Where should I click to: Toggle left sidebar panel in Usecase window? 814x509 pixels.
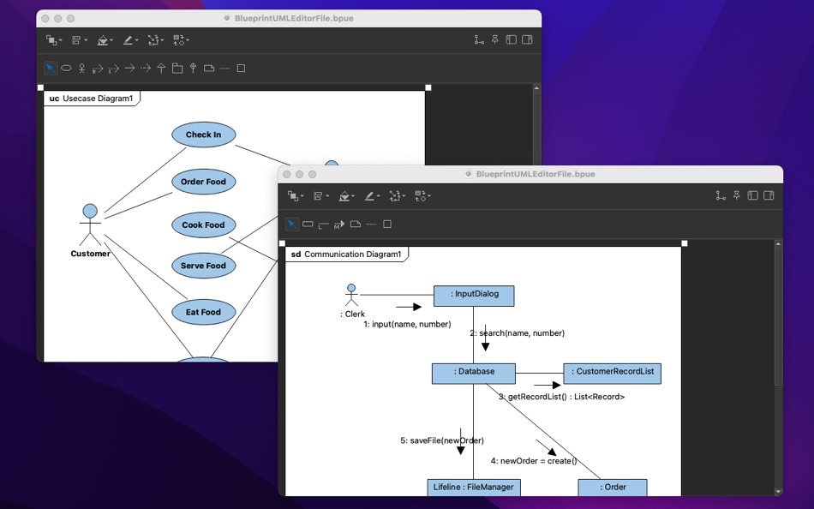(511, 39)
